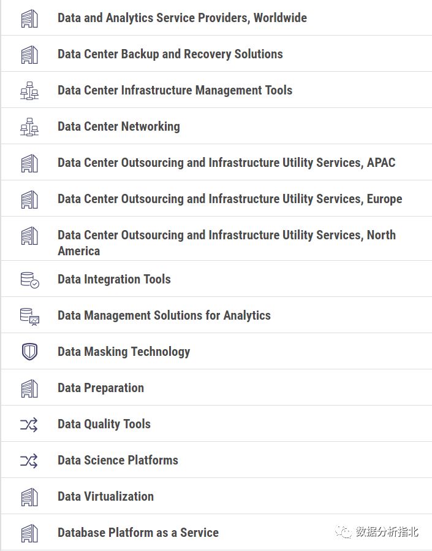Go to Data Masking Technology
The image size is (432, 551).
click(124, 352)
